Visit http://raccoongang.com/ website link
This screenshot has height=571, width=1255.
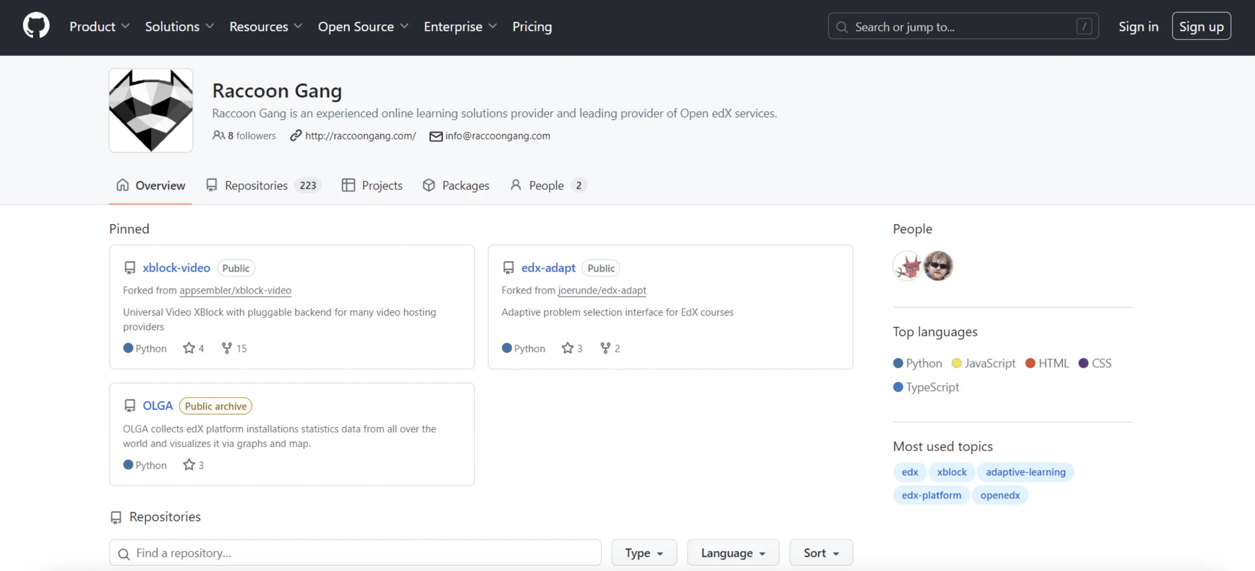pyautogui.click(x=360, y=136)
